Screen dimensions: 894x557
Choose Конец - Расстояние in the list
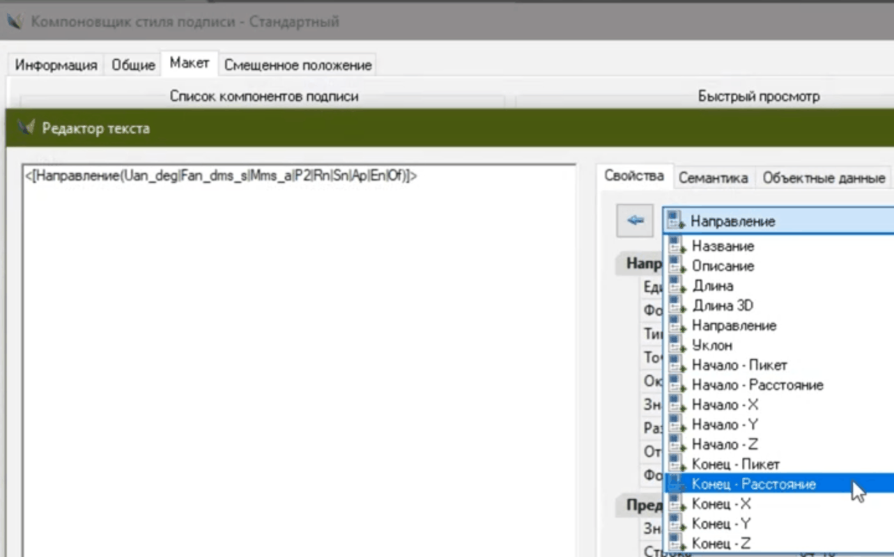[753, 484]
